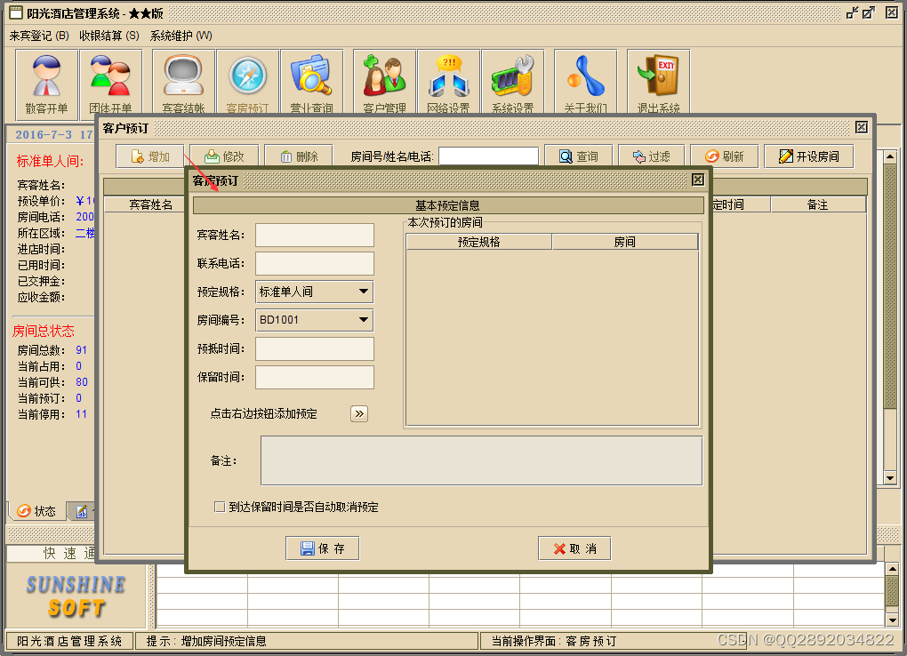Enable automatic reservation cancellation checkbox
The height and width of the screenshot is (656, 907).
(219, 507)
